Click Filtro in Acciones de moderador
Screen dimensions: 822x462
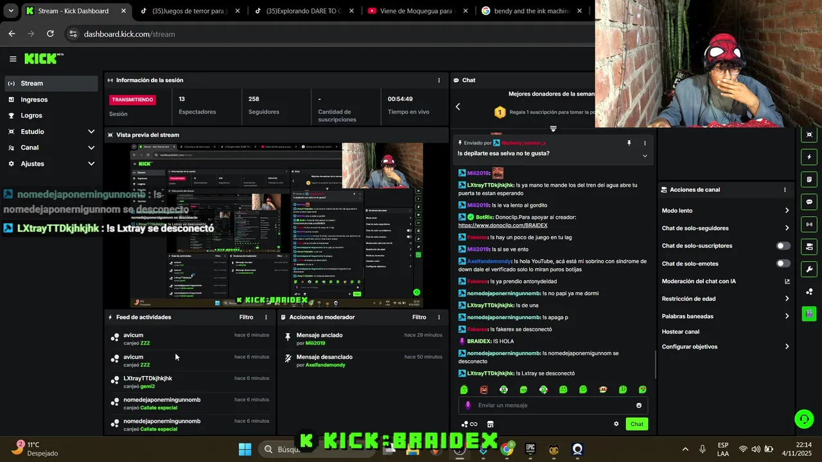[x=419, y=317]
